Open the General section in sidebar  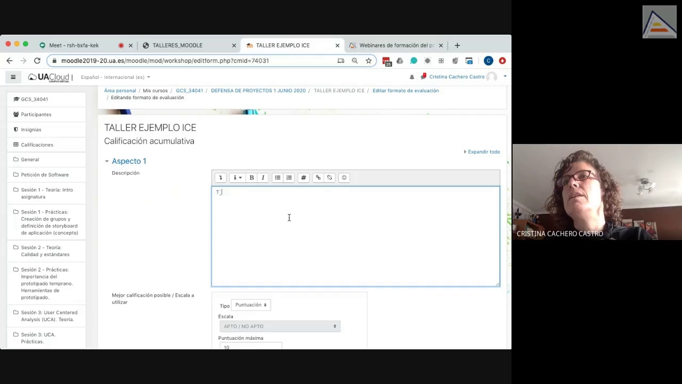point(46,159)
